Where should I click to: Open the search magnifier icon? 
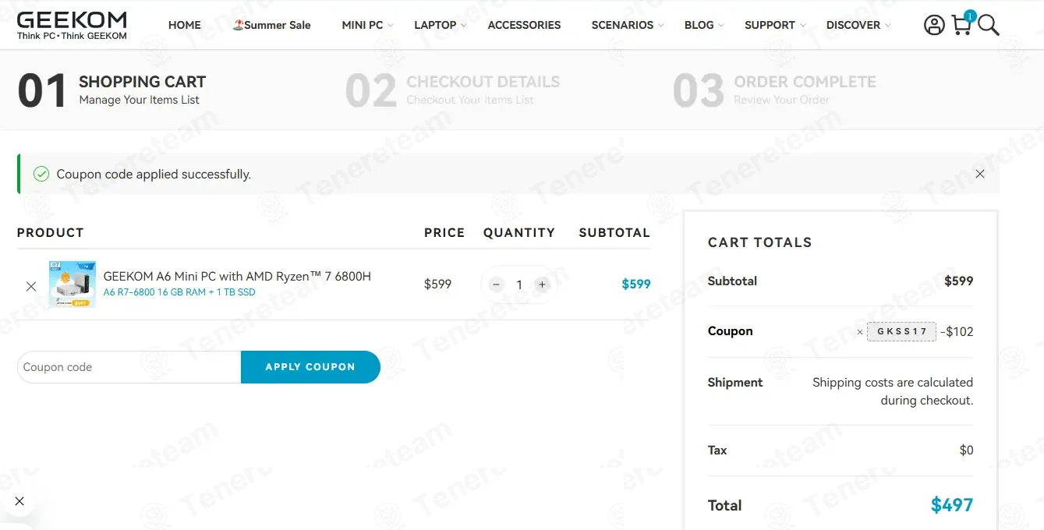tap(988, 25)
